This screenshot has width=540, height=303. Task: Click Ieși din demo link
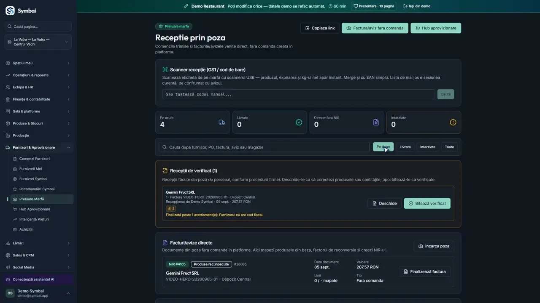[417, 6]
